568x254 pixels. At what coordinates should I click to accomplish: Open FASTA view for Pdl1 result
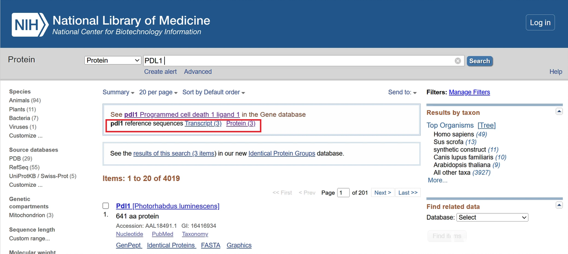[x=211, y=245]
